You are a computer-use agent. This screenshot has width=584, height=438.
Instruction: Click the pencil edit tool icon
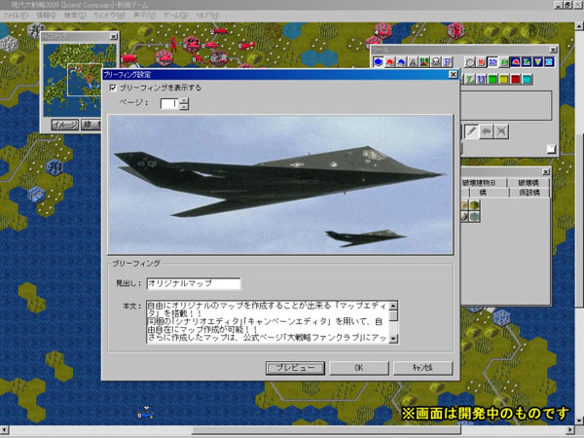[472, 131]
